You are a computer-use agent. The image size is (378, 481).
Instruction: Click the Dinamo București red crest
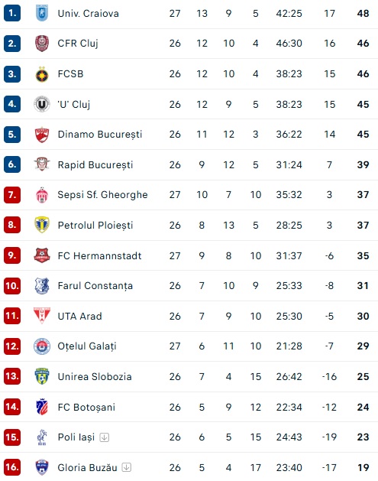[42, 135]
